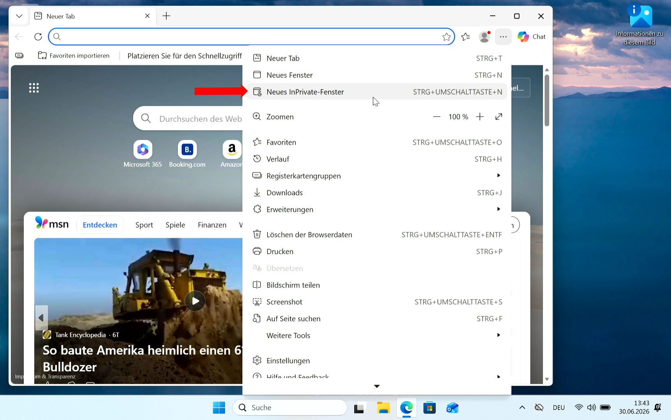Open a new tab with plus button

[166, 16]
